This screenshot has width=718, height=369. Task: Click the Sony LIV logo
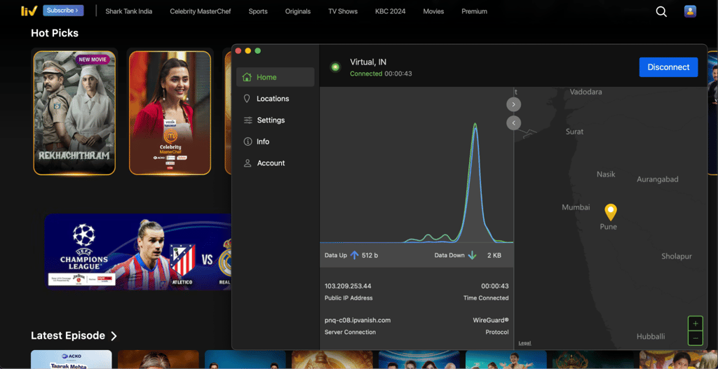click(29, 11)
